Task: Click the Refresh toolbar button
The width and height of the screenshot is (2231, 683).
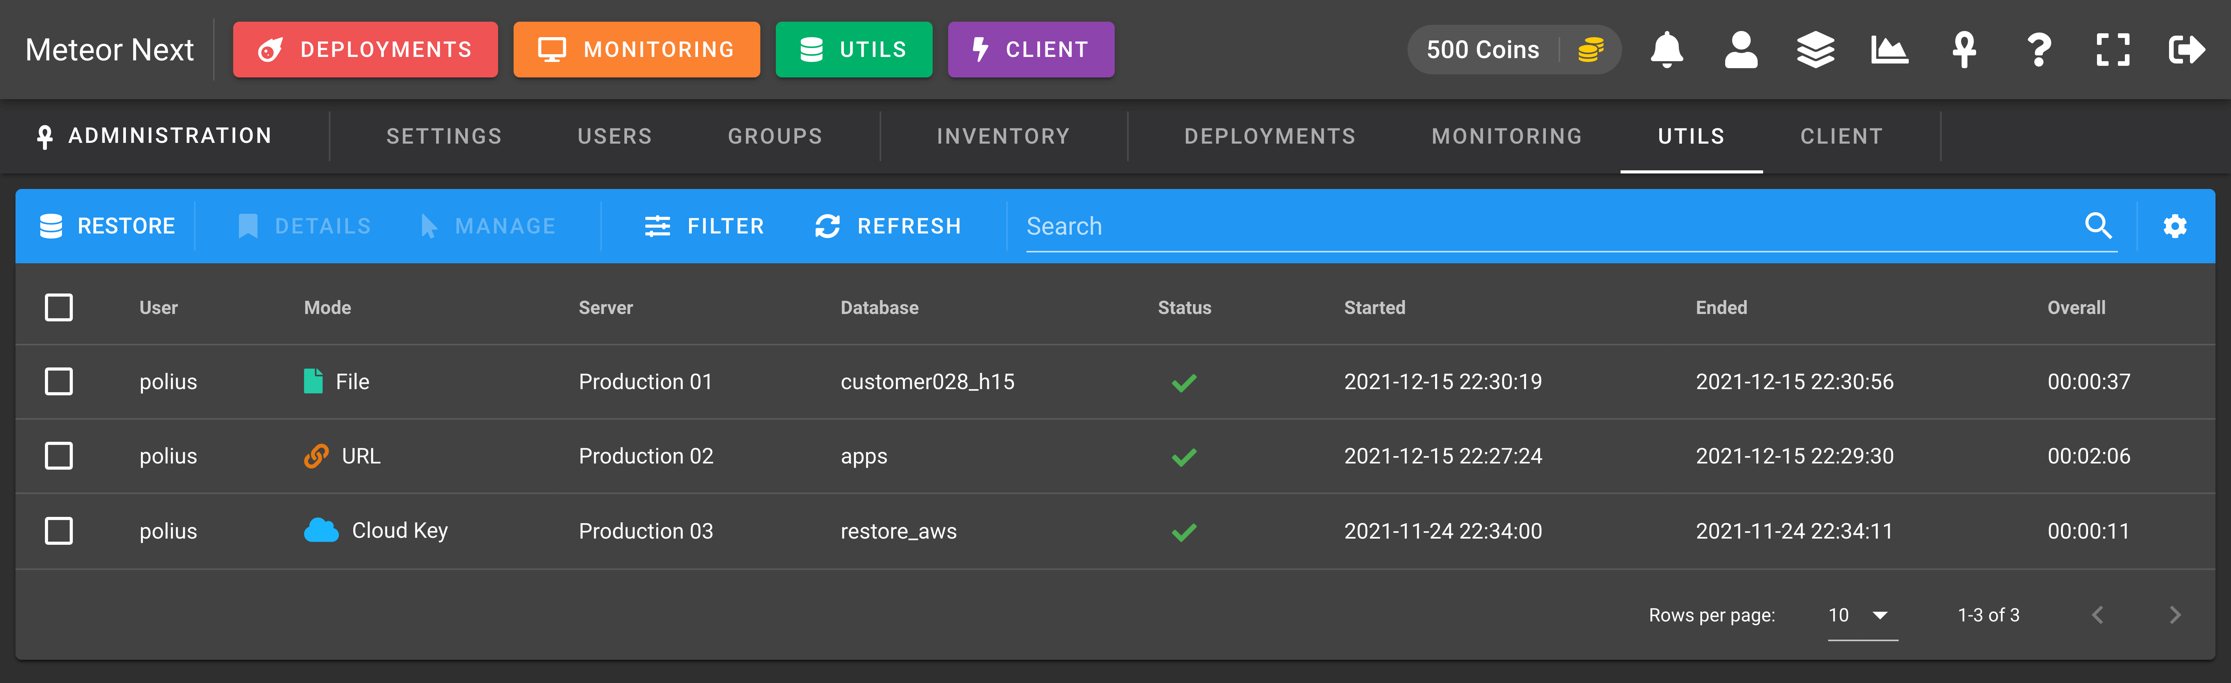Action: tap(889, 226)
